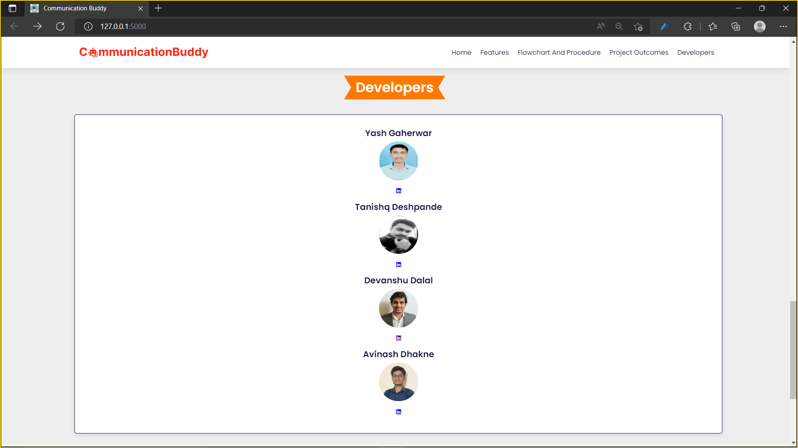Open the tab actions menu
This screenshot has width=798, height=448.
pyautogui.click(x=12, y=8)
